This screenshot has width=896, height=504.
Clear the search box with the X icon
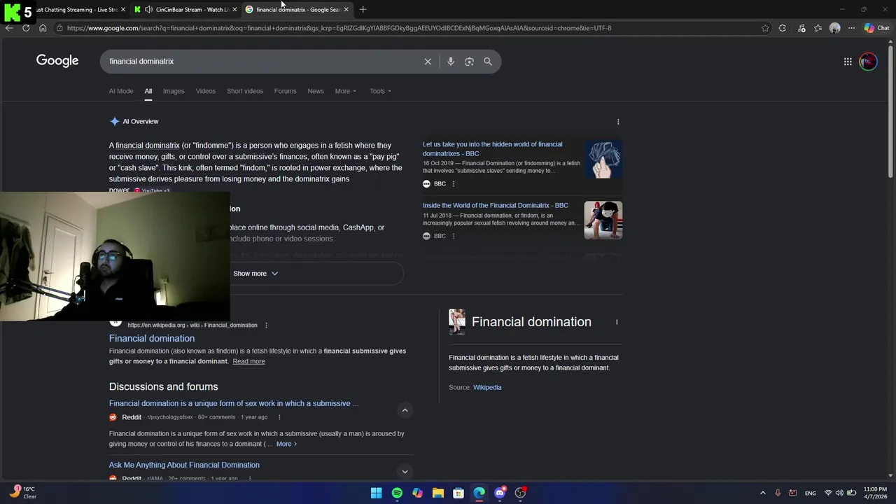point(428,62)
